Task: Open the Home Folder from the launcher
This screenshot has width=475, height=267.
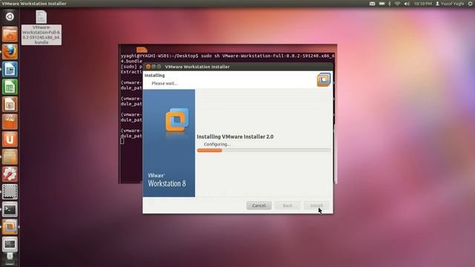Action: pyautogui.click(x=10, y=34)
